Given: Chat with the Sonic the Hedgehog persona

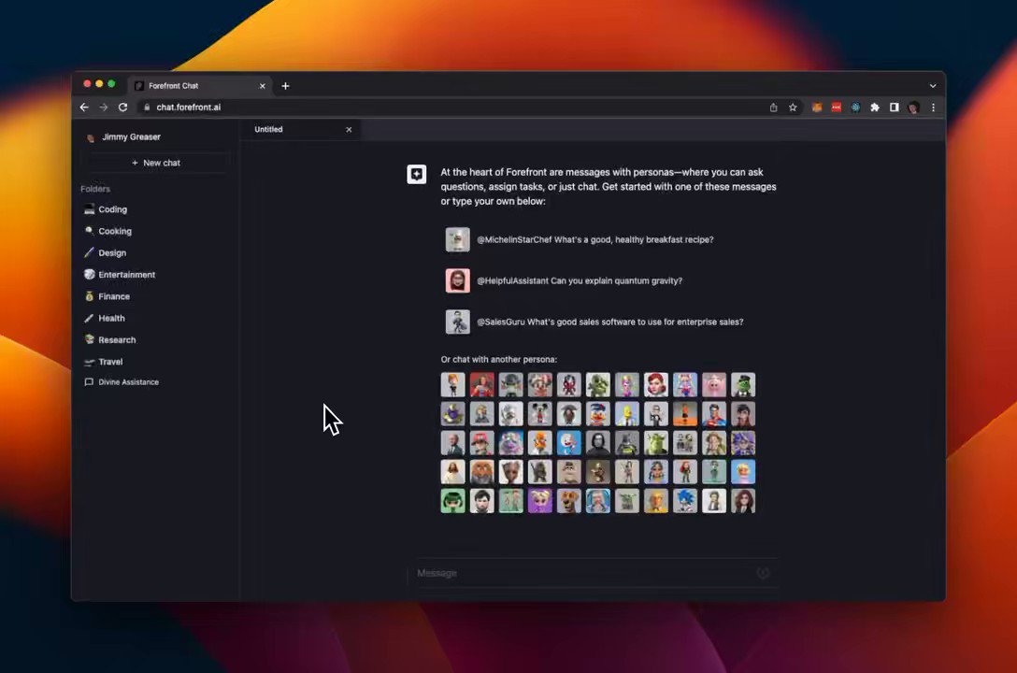Looking at the screenshot, I should click(x=685, y=500).
